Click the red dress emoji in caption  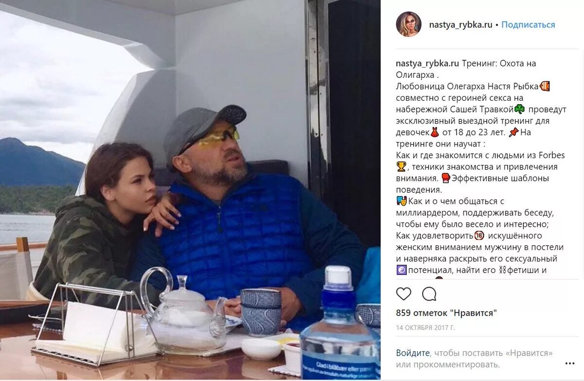click(435, 132)
